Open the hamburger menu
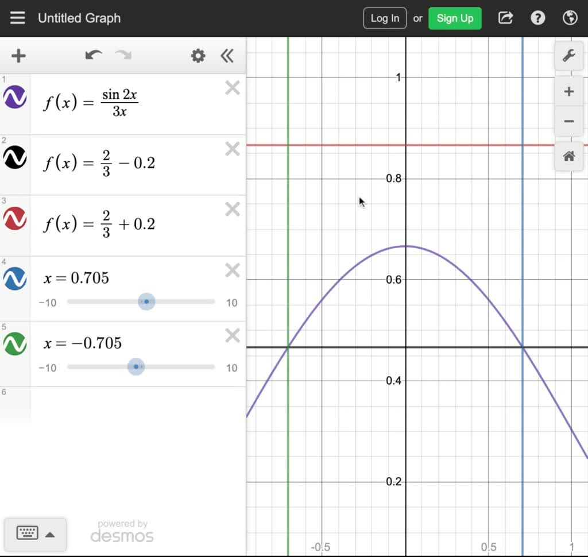This screenshot has height=557, width=588. tap(18, 18)
